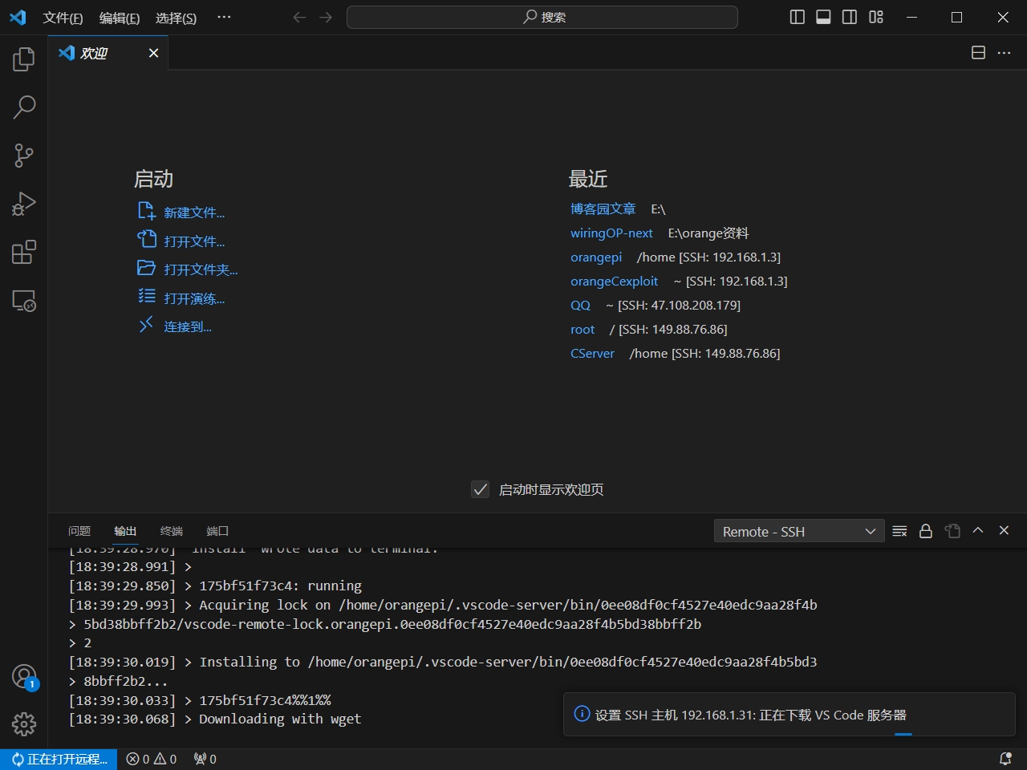
Task: Open the Remote - SSH output channel dropdown
Action: pos(799,531)
